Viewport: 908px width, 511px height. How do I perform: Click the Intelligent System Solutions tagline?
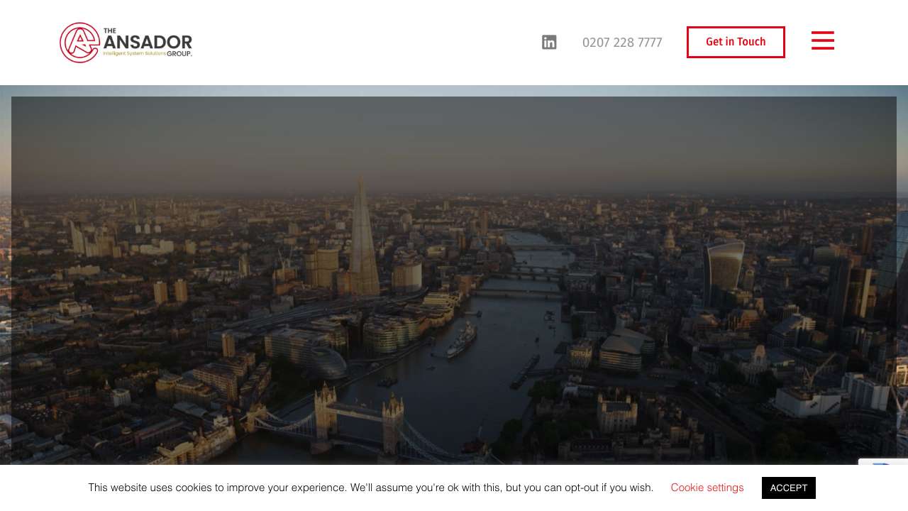[x=134, y=53]
